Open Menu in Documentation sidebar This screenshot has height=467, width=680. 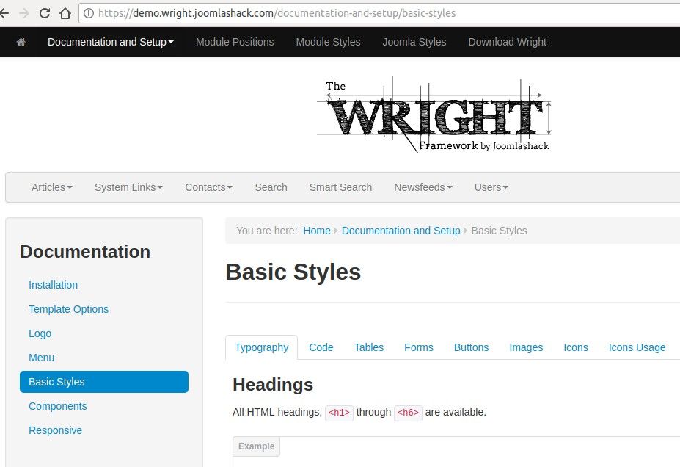[x=41, y=358]
